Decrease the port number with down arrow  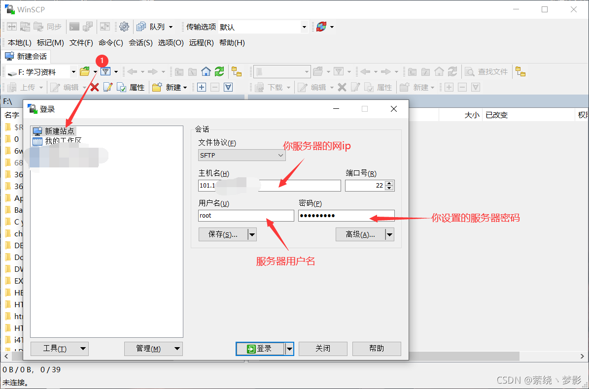click(389, 188)
